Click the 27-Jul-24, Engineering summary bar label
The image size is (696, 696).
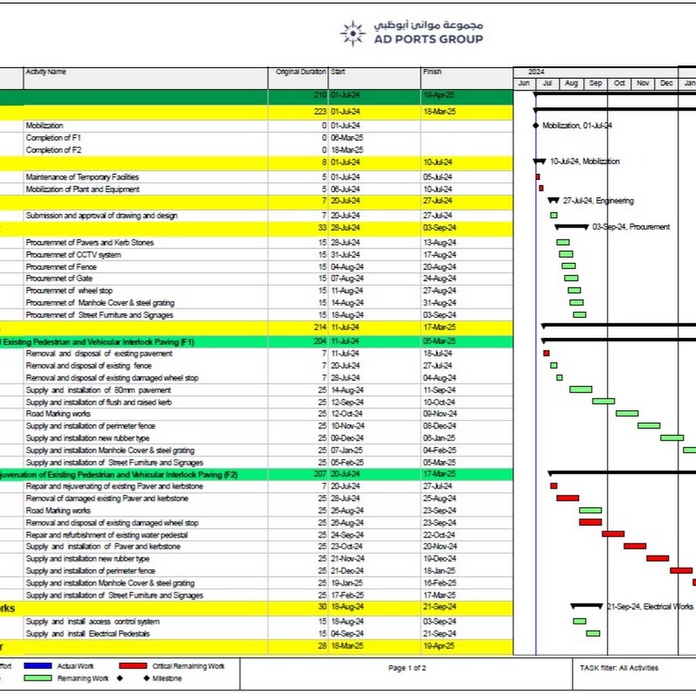(x=599, y=200)
